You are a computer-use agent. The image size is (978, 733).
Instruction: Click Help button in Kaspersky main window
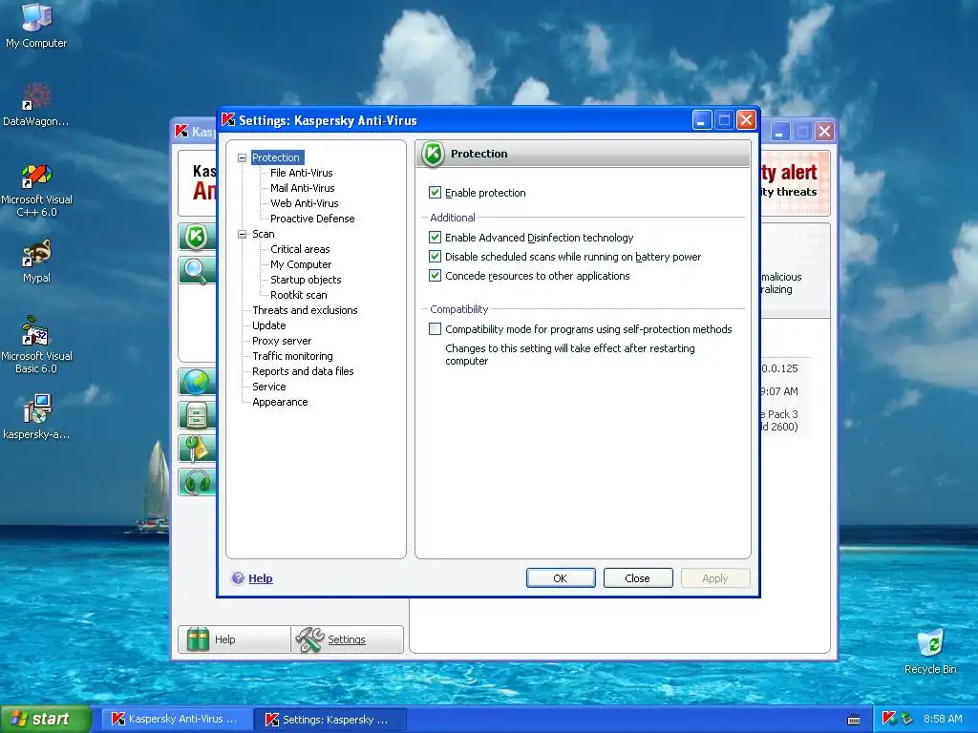pos(234,639)
